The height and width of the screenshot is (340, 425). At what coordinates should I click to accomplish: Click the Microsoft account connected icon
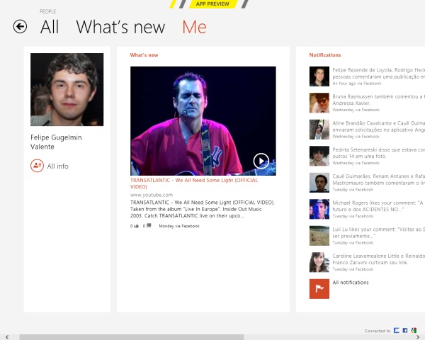[x=397, y=330]
